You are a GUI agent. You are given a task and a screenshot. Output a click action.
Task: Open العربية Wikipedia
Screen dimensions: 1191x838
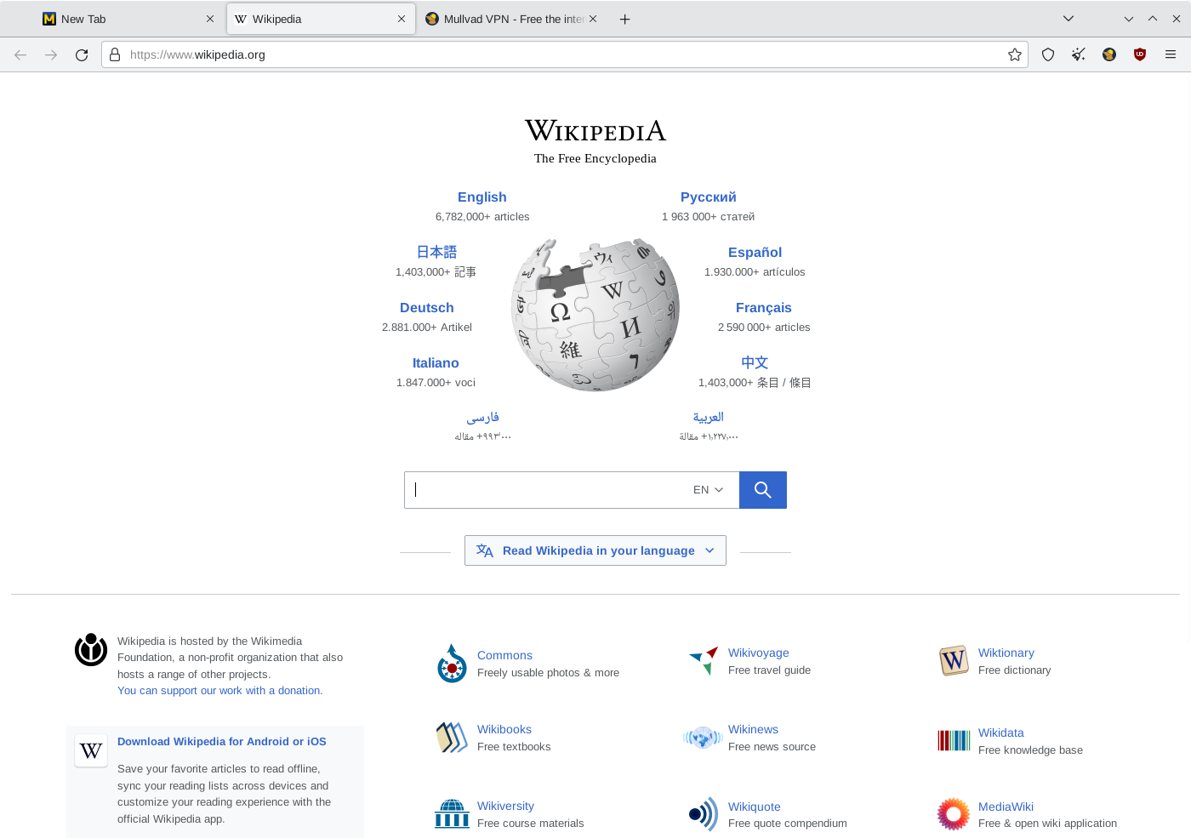[x=709, y=418]
